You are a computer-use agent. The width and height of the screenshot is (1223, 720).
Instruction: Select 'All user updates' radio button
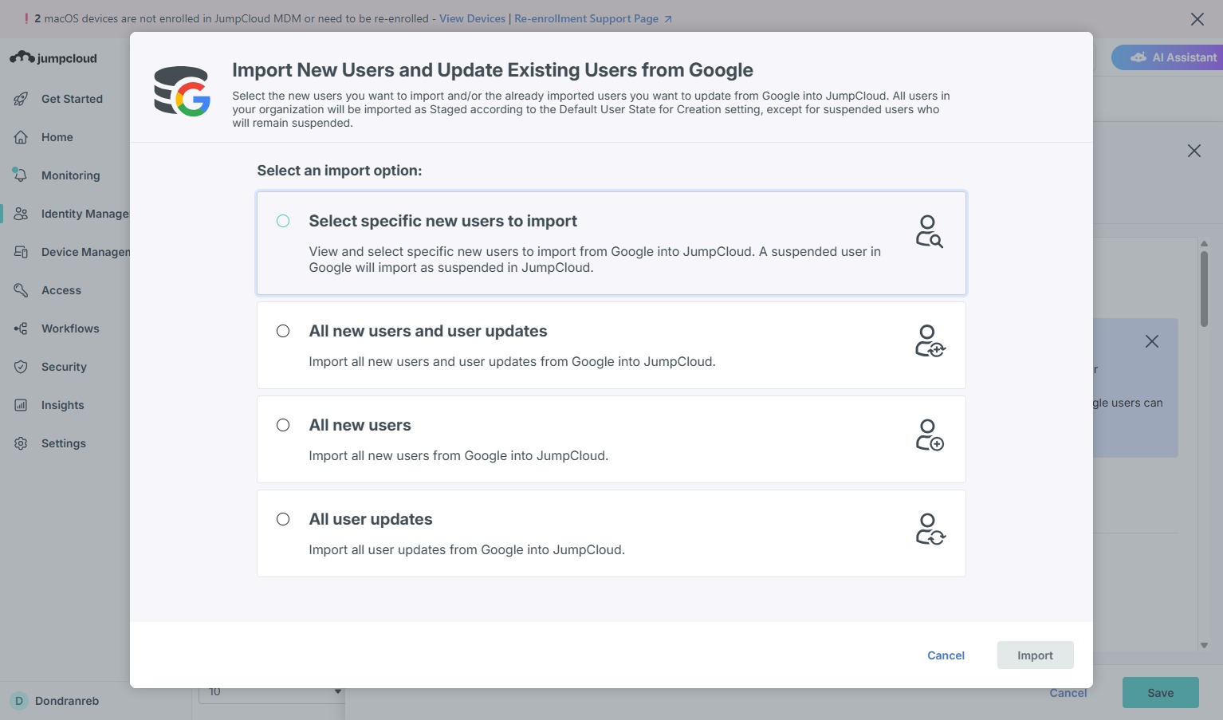click(x=283, y=519)
